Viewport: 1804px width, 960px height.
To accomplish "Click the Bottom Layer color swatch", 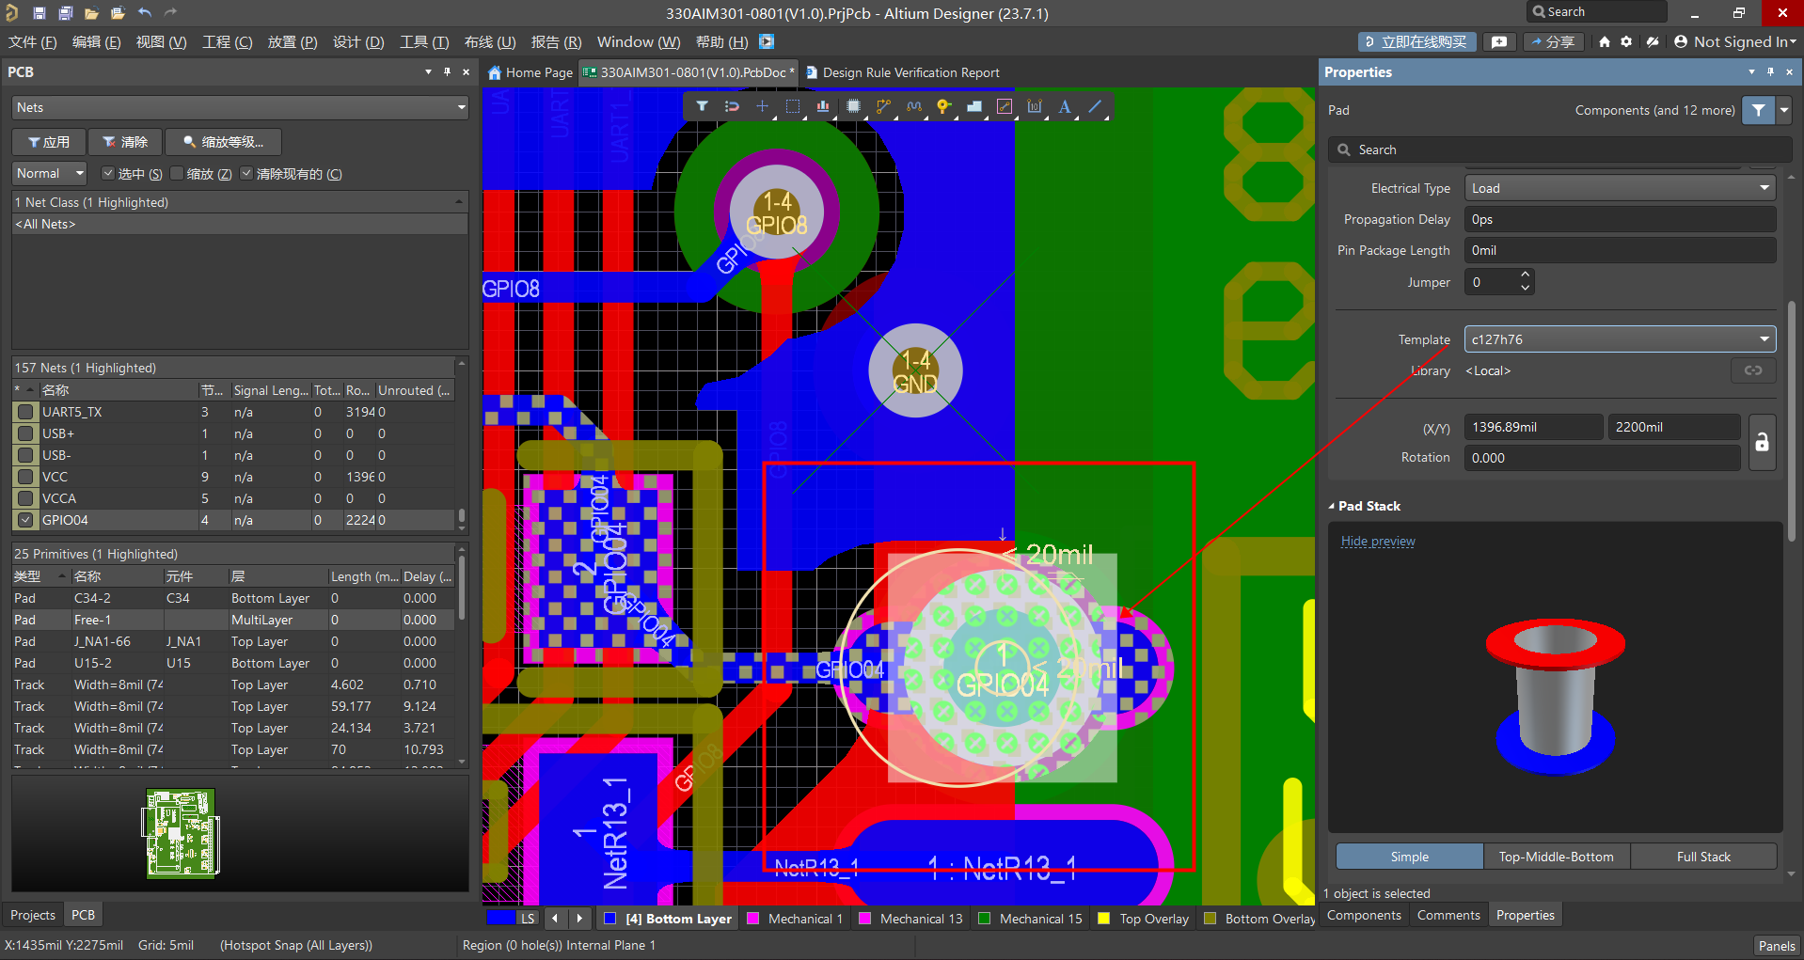I will click(x=609, y=919).
